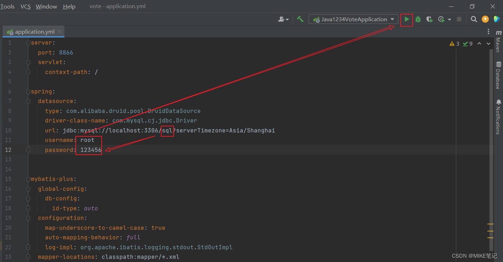503x262 pixels.
Task: Click the auto-mapping-behavior value full
Action: 134,237
